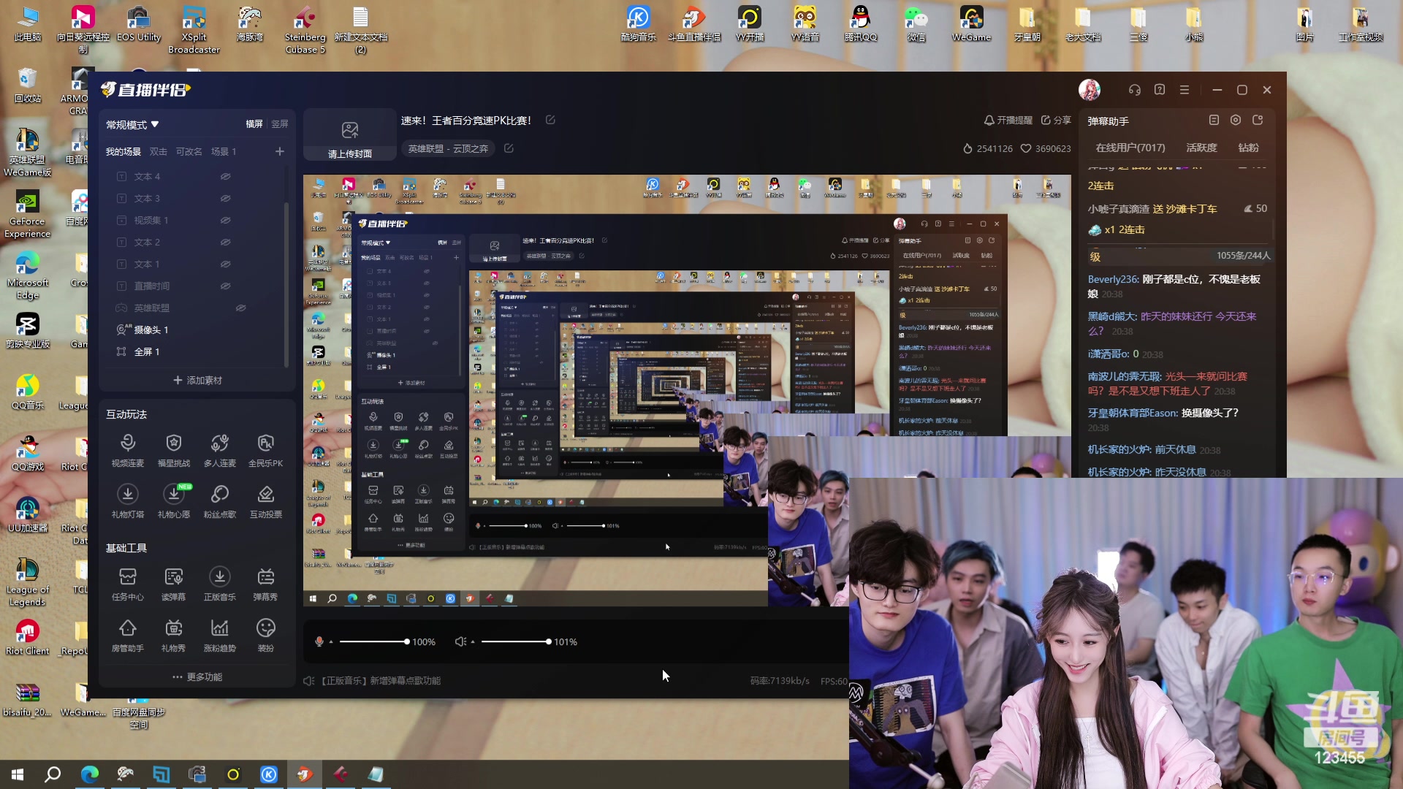Toggle visibility of 文本 1 source

click(x=226, y=264)
